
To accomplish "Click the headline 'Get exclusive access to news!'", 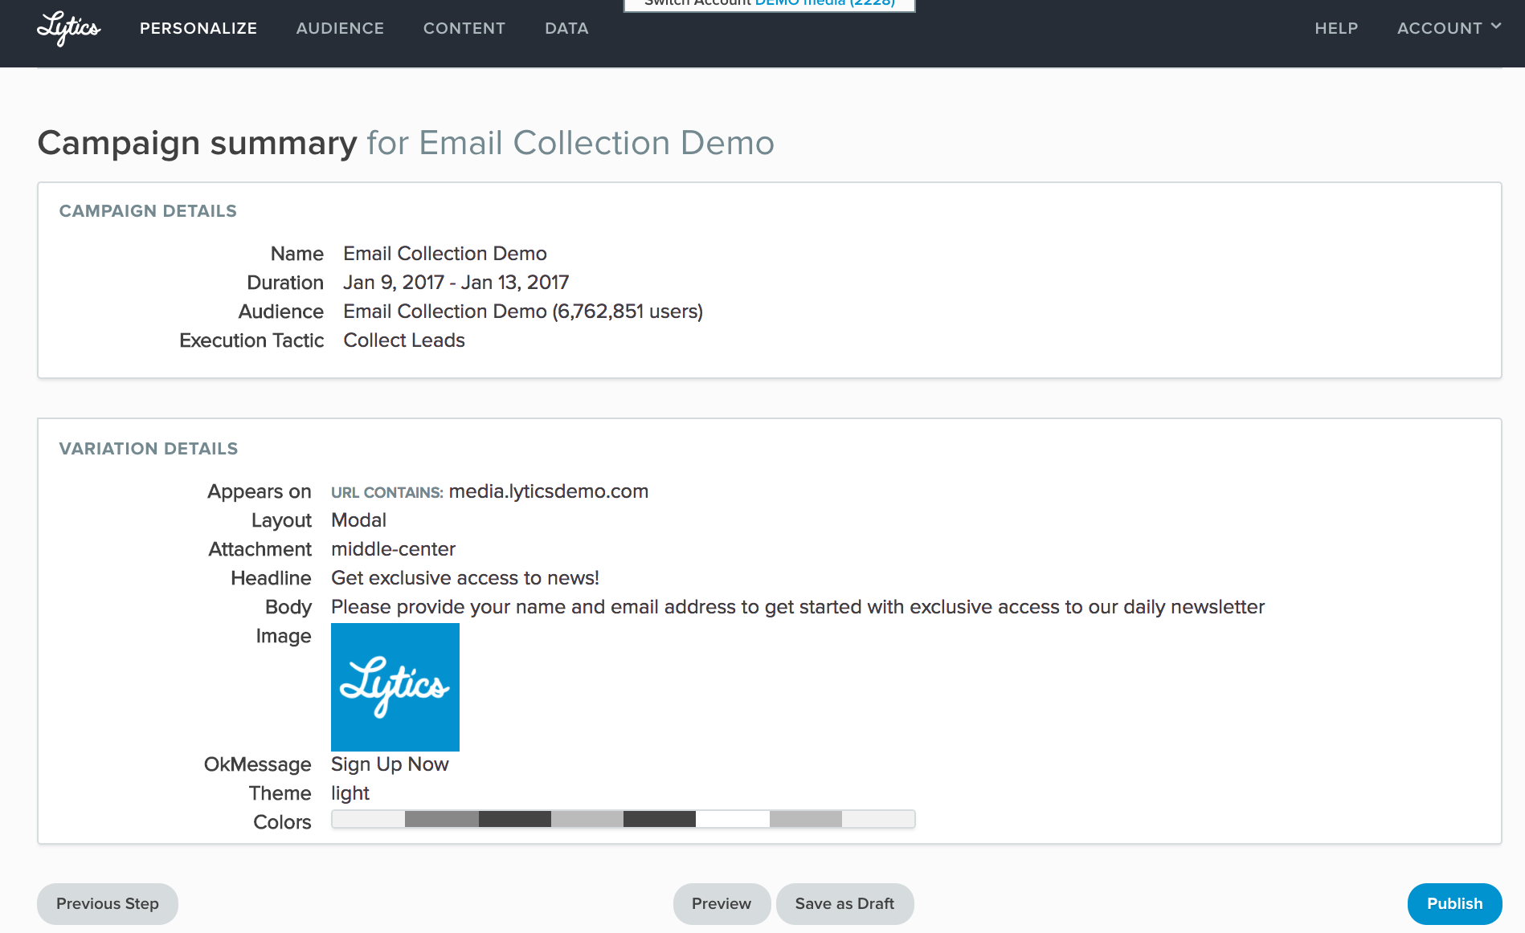I will coord(465,578).
